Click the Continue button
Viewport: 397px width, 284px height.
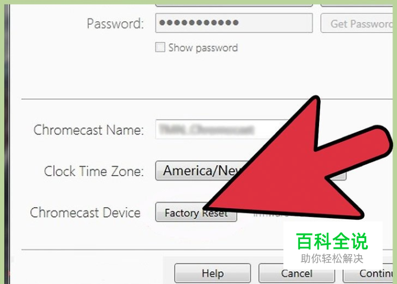[368, 274]
